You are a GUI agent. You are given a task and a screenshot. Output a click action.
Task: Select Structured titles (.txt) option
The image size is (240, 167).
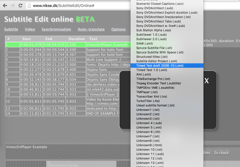167,57
